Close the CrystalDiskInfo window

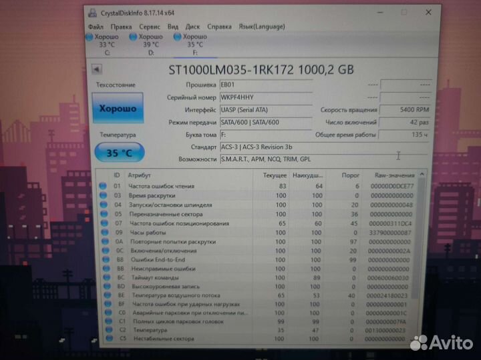point(428,12)
